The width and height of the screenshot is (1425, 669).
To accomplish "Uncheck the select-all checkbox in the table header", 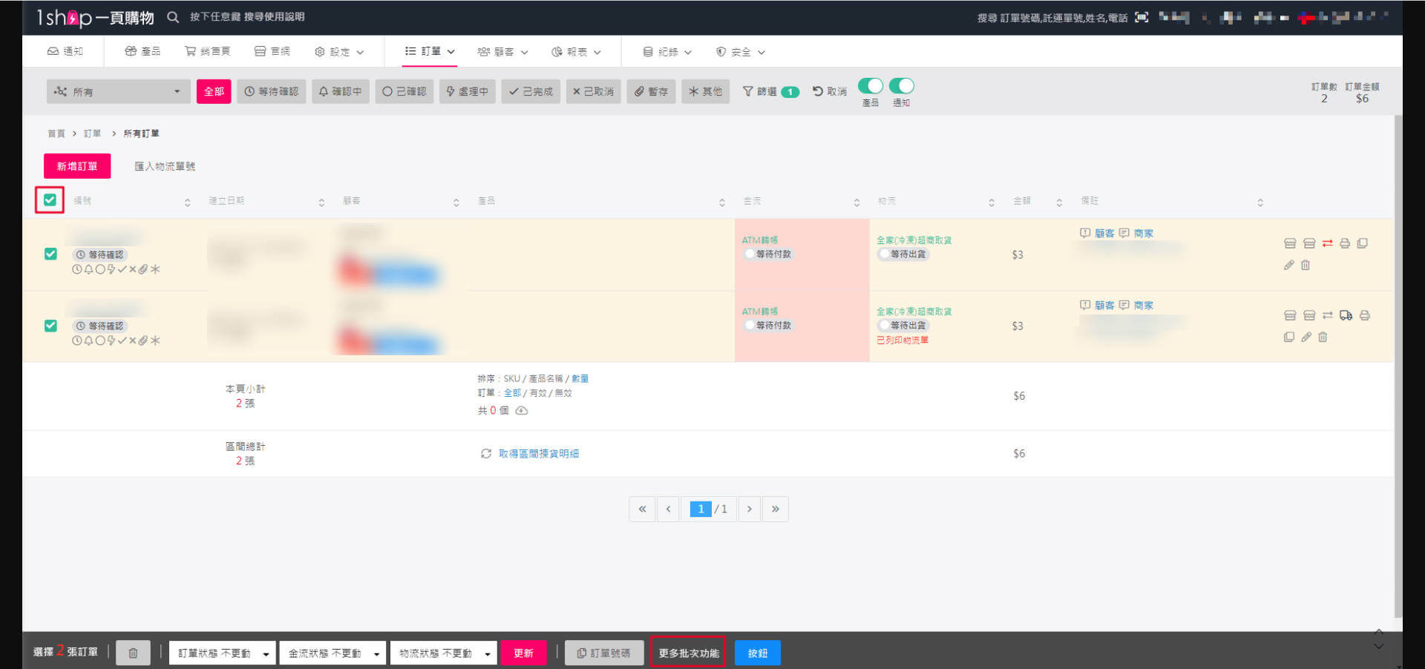I will pos(49,200).
